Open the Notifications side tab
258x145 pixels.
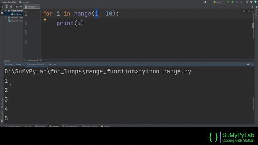[x=256, y=13]
